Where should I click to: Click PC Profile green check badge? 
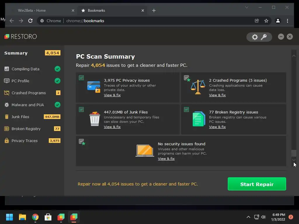[58, 81]
